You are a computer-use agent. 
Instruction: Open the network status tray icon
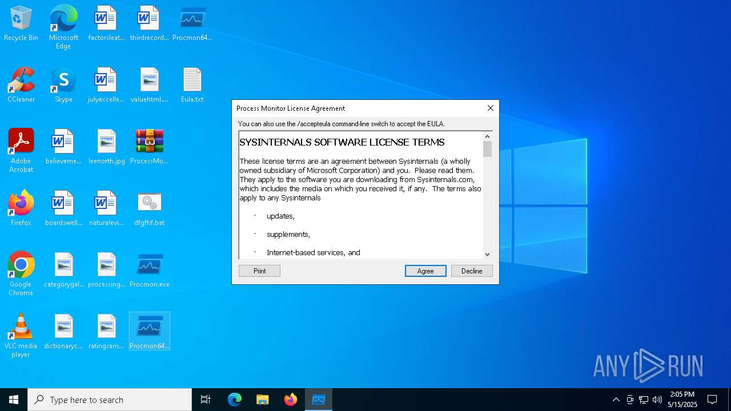point(644,400)
